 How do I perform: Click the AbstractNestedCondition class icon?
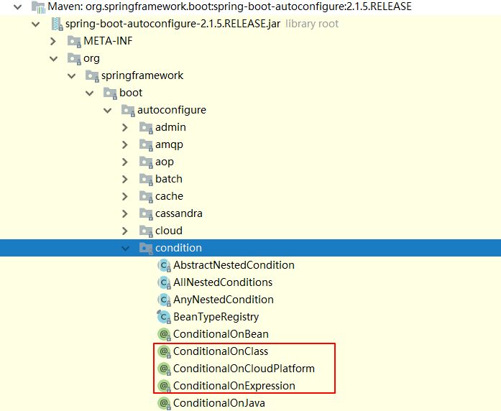coord(164,265)
